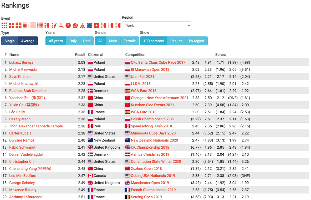Click the selected Skewb event icon
311x200 pixels.
(x=89, y=25)
